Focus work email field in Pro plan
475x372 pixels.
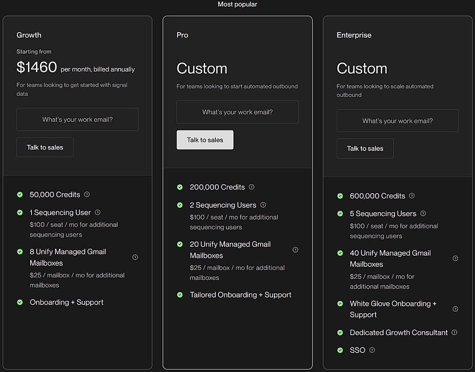pos(237,112)
